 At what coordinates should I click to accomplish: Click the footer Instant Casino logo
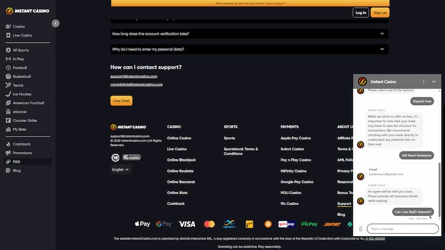coord(128,127)
